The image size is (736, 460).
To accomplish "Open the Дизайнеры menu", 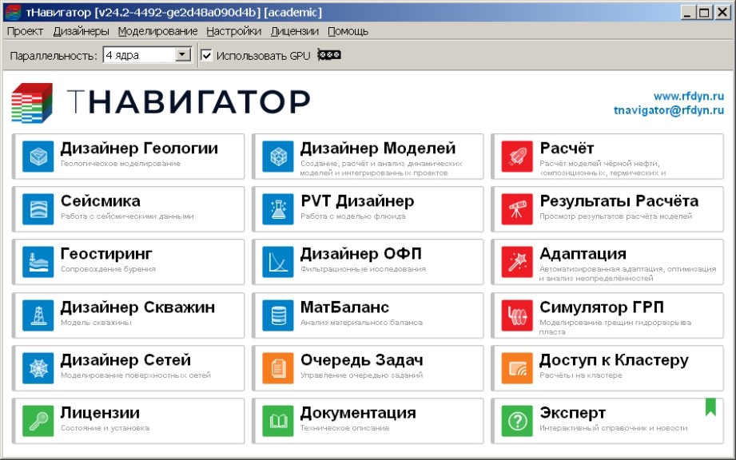I will click(x=81, y=31).
